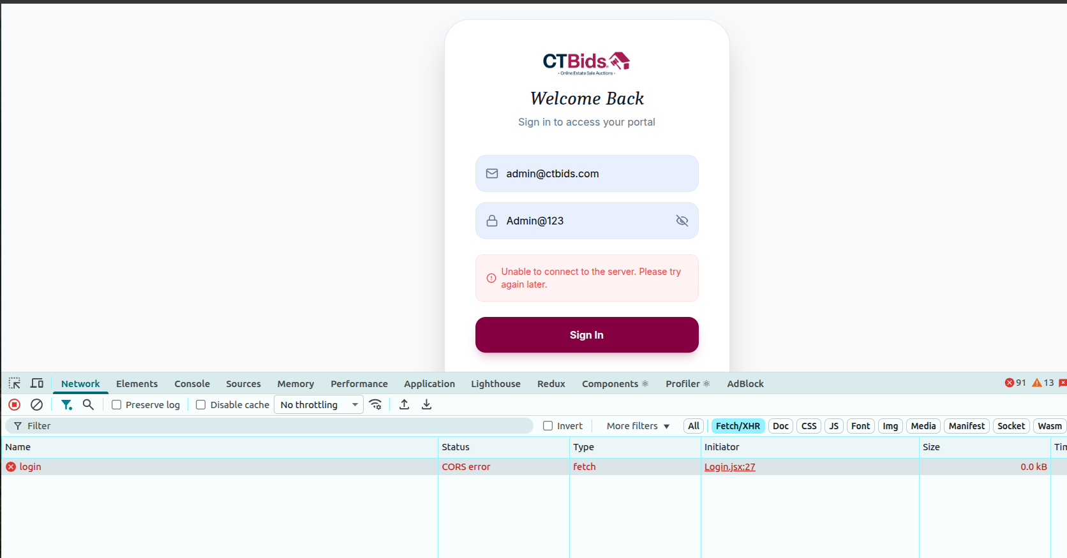Filter requests by Manifest type
1067x558 pixels.
(x=967, y=426)
